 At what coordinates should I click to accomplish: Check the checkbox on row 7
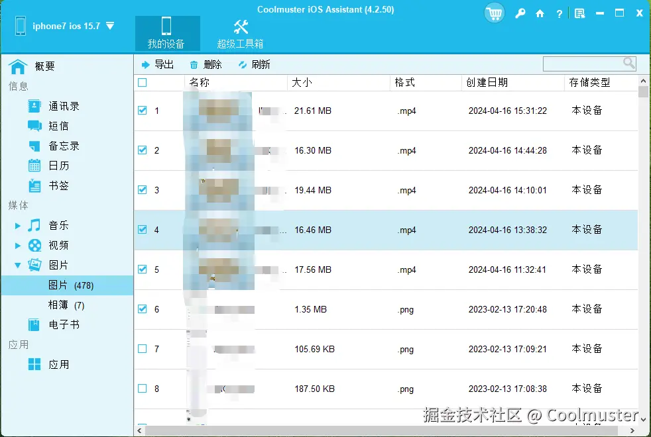pos(142,349)
